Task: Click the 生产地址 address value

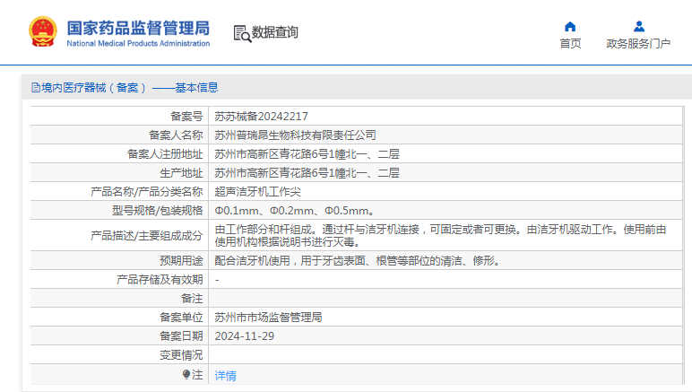Action: (x=307, y=173)
